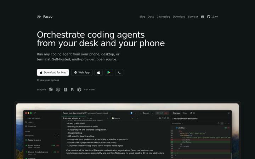
Task: Open Schedules in preview sidebar
Action: pos(31,126)
